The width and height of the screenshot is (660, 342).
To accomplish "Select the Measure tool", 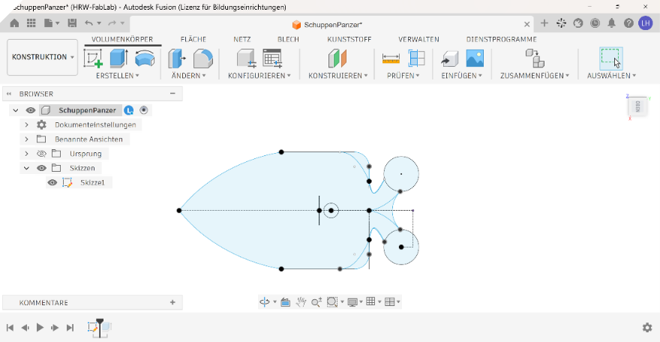I will pyautogui.click(x=391, y=58).
